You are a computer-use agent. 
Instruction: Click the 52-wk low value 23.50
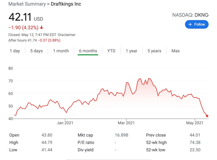click(195, 150)
